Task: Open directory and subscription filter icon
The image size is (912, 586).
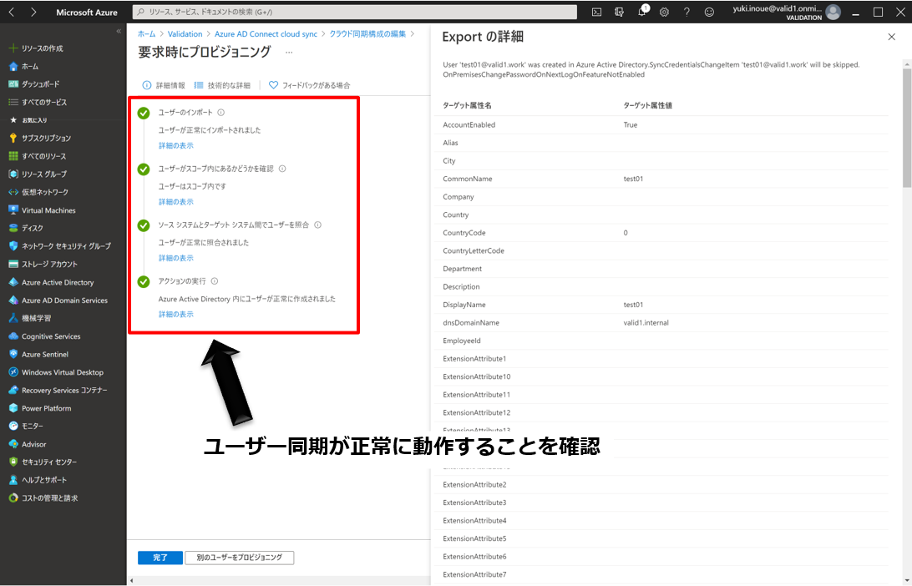Action: (620, 12)
